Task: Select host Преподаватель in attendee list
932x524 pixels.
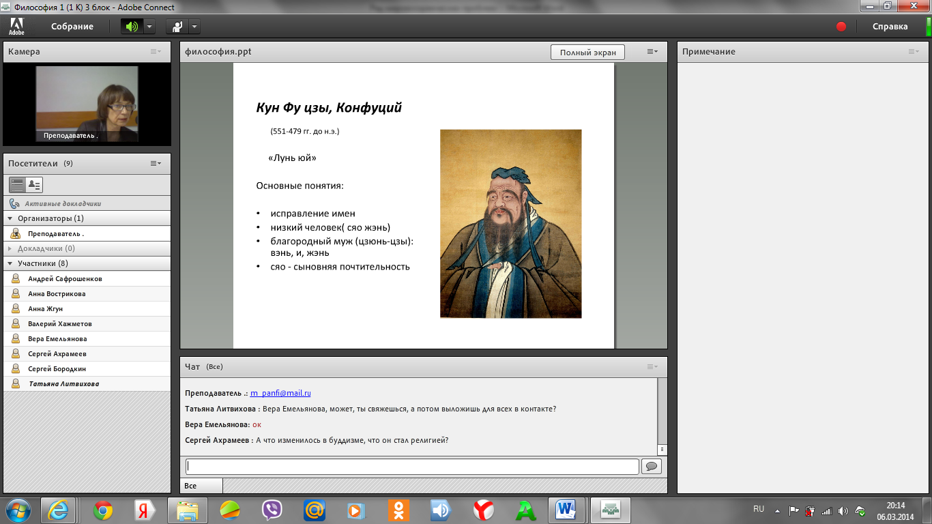Action: coord(87,233)
